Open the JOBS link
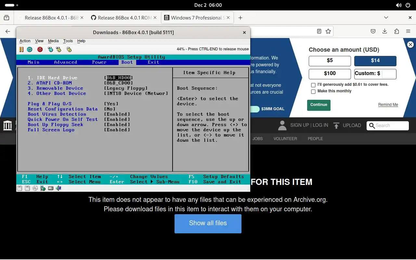Screen dimensions: 416x260 coord(258,138)
